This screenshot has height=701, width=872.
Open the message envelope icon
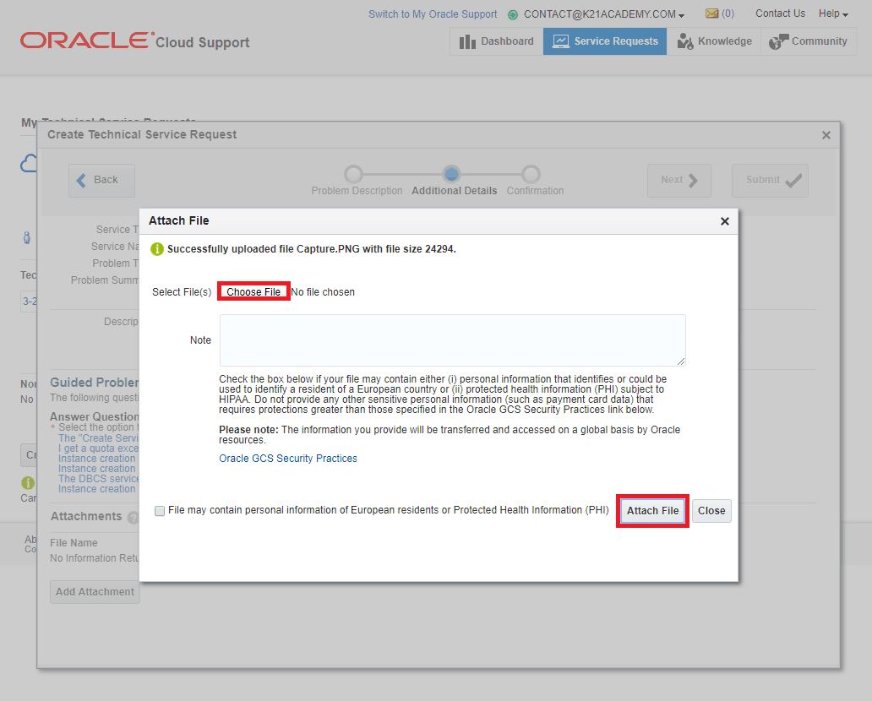coord(712,14)
